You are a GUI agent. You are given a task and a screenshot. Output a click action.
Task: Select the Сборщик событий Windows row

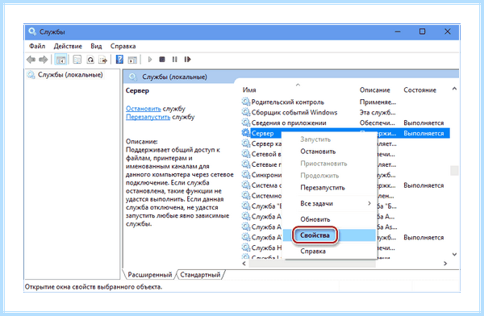click(345, 112)
